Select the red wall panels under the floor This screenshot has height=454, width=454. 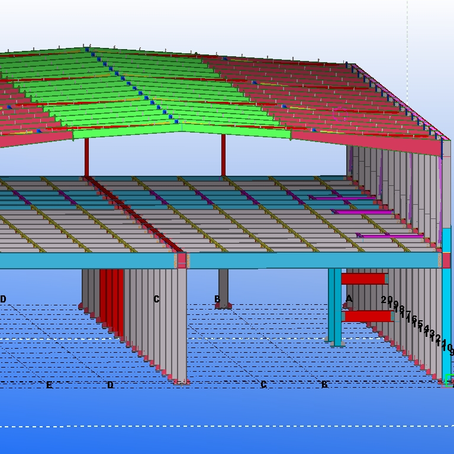pyautogui.click(x=111, y=301)
